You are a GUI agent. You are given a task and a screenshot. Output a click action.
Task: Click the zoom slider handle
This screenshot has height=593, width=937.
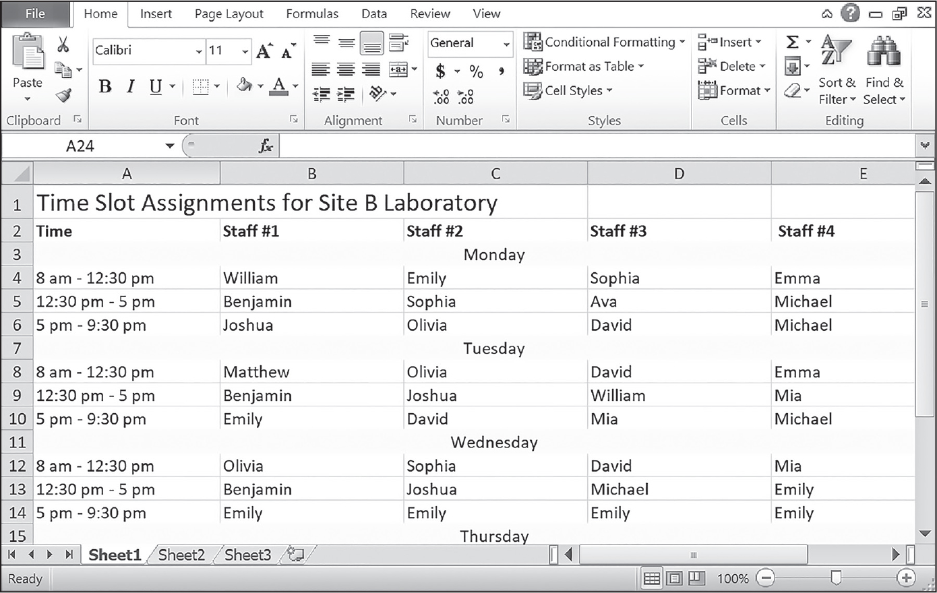tap(836, 578)
